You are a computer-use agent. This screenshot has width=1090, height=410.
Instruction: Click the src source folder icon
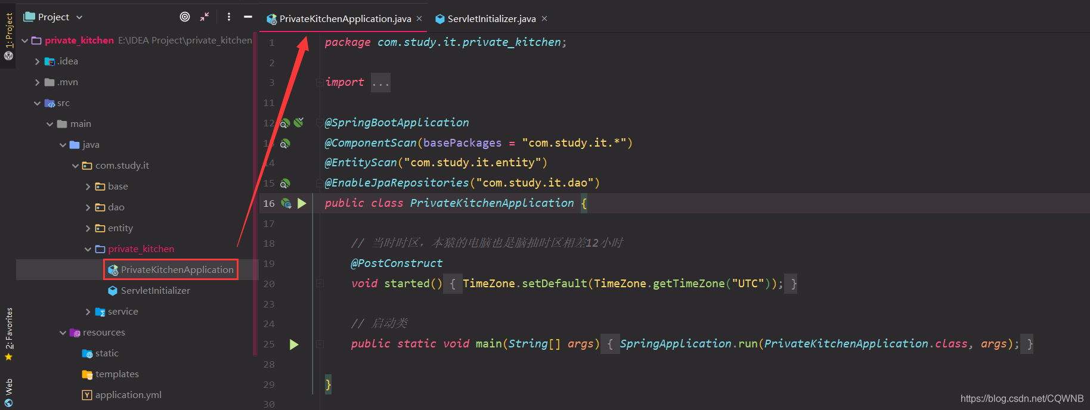49,103
